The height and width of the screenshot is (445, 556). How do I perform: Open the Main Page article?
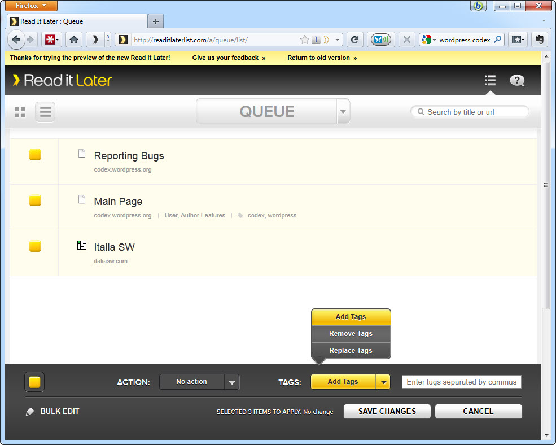(x=118, y=202)
